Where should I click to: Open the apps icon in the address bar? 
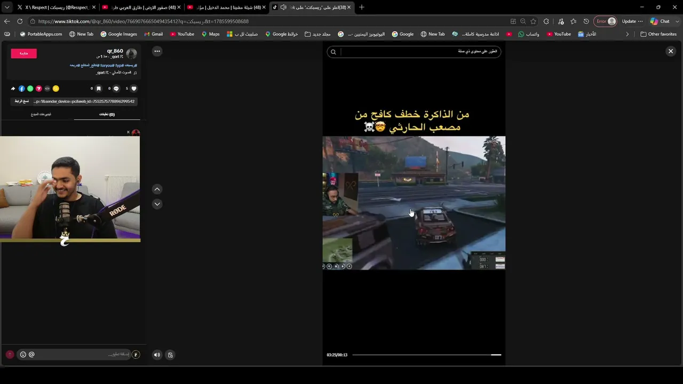pyautogui.click(x=513, y=21)
